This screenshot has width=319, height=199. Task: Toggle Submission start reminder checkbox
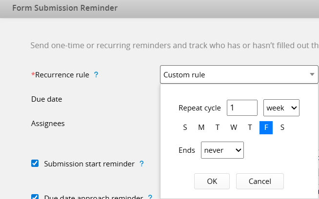35,163
